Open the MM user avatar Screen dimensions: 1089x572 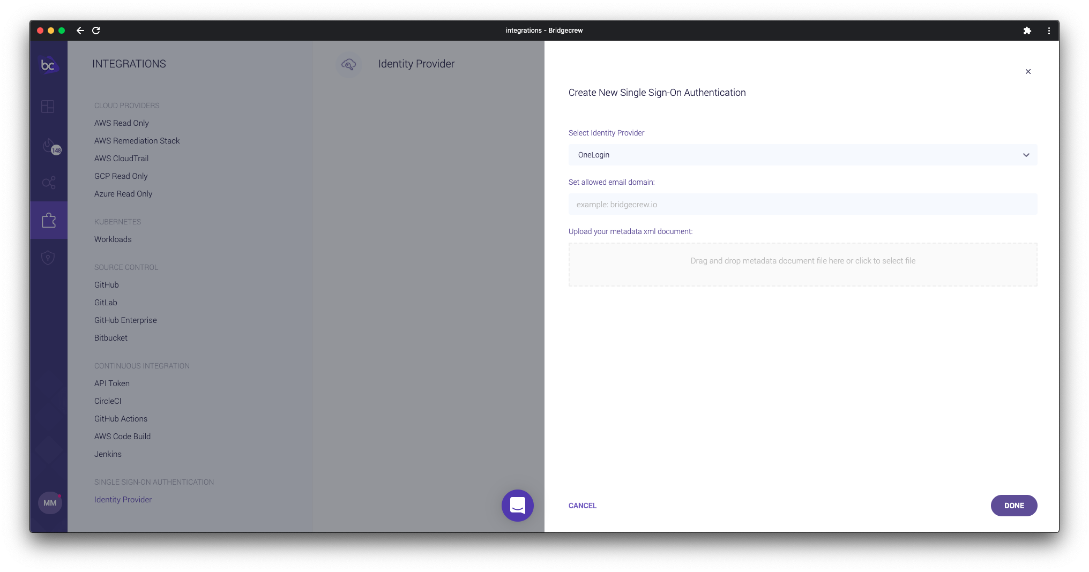point(50,503)
